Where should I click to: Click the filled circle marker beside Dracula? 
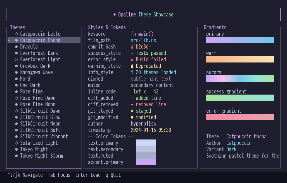point(16,47)
